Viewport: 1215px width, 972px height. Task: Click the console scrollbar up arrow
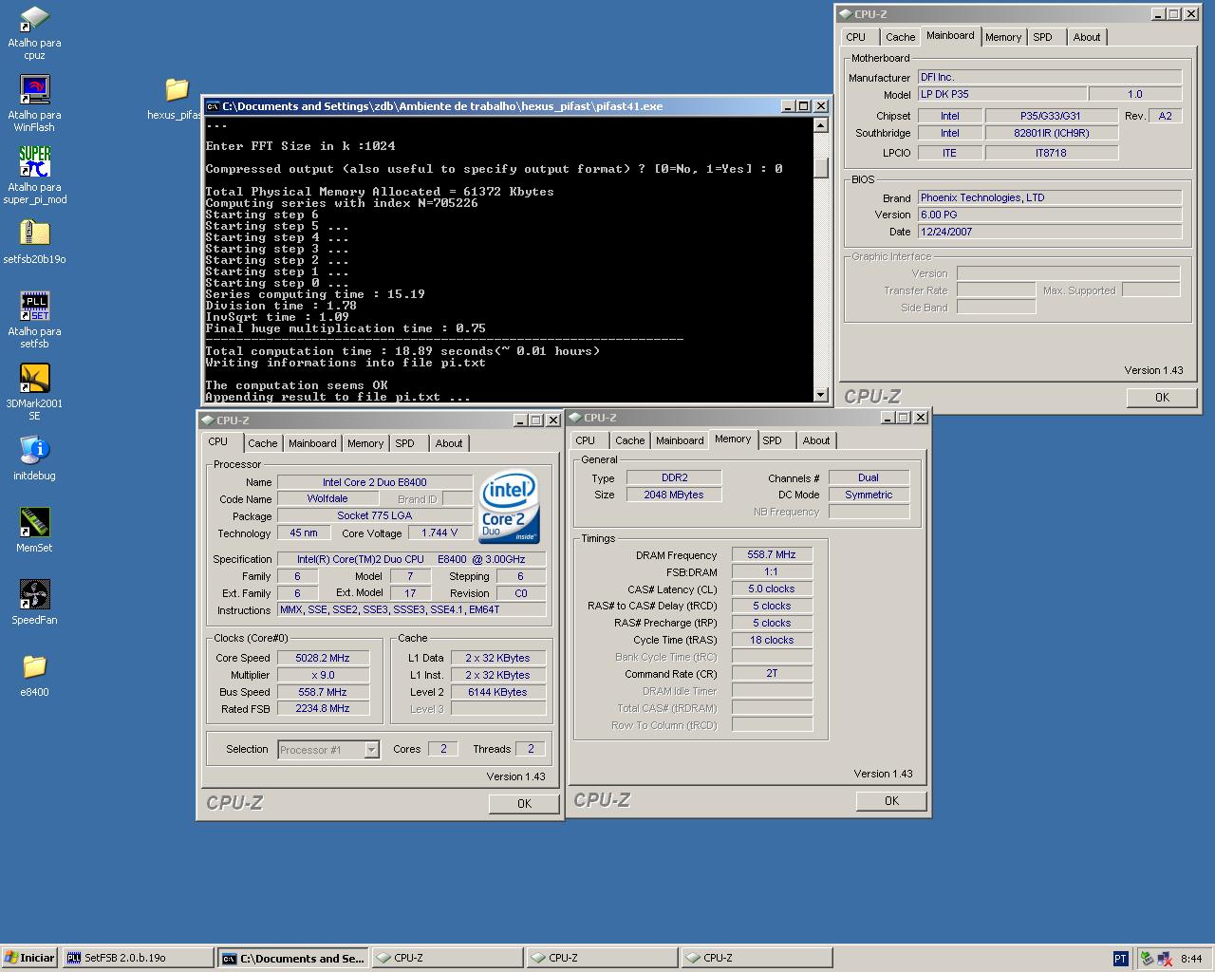point(821,125)
